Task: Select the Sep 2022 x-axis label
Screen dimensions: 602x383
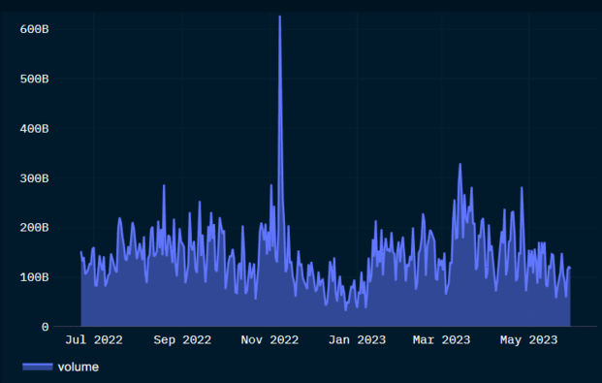Action: coord(182,340)
